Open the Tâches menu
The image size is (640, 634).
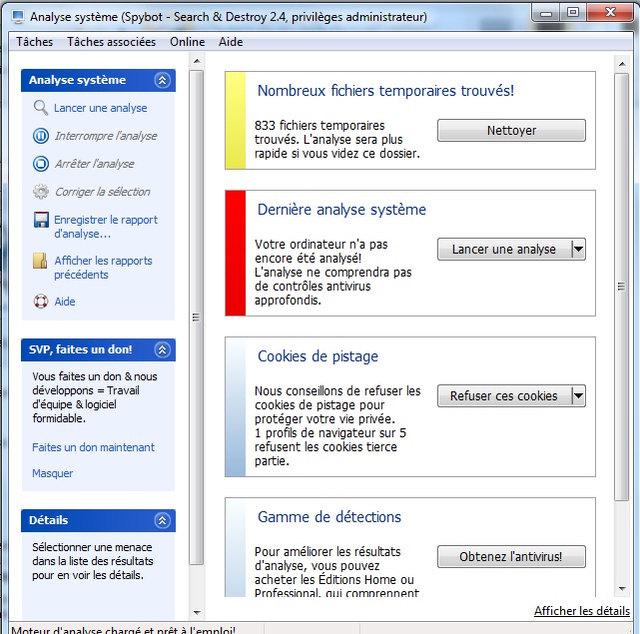click(x=34, y=42)
